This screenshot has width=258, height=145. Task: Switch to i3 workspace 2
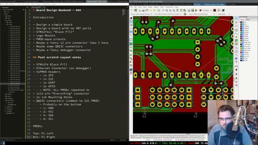4,143
